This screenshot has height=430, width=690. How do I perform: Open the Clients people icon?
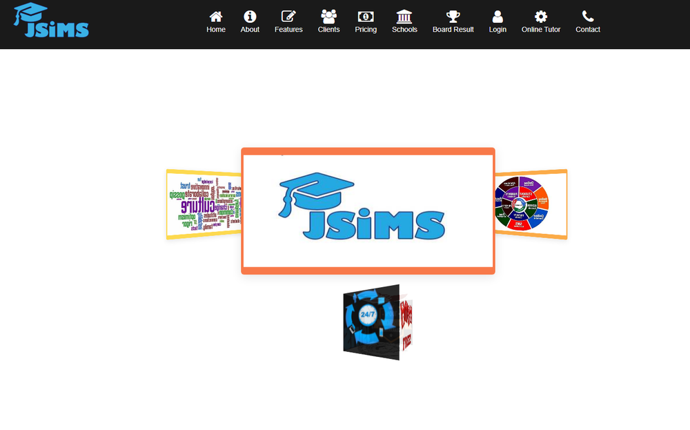(x=328, y=15)
